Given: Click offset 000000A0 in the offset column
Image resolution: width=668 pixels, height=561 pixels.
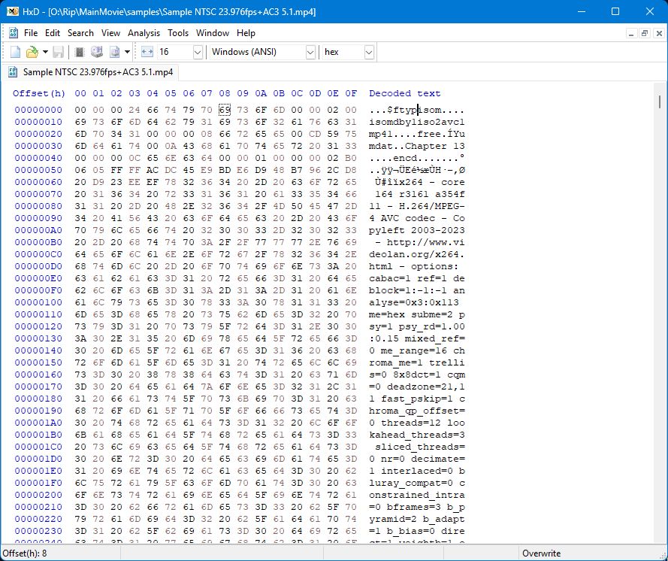Looking at the screenshot, I should coord(38,230).
